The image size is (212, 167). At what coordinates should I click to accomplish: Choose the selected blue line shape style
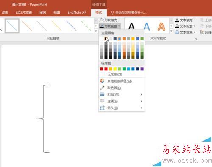click(x=12, y=26)
